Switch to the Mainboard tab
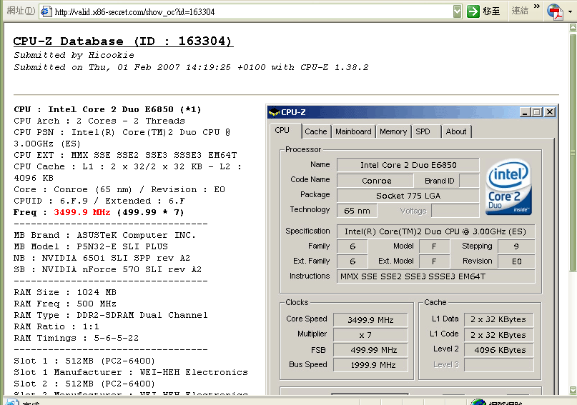Viewport: 577px width, 405px height. (353, 131)
